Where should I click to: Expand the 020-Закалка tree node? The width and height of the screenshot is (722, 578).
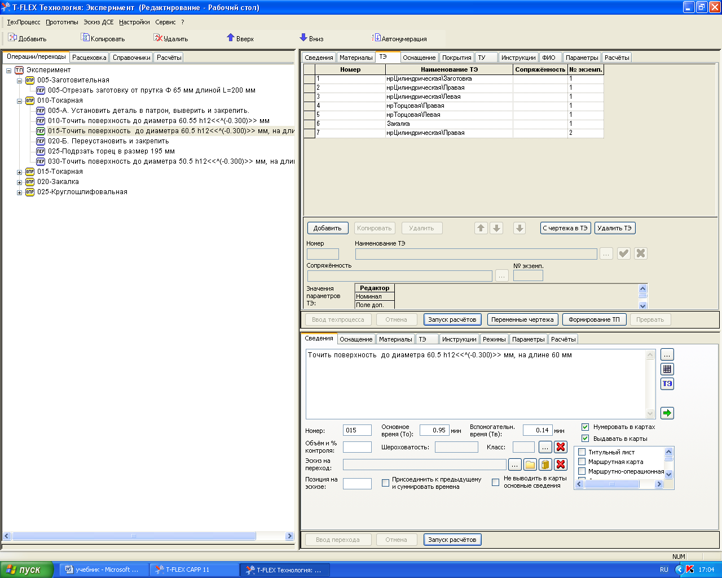(x=19, y=182)
